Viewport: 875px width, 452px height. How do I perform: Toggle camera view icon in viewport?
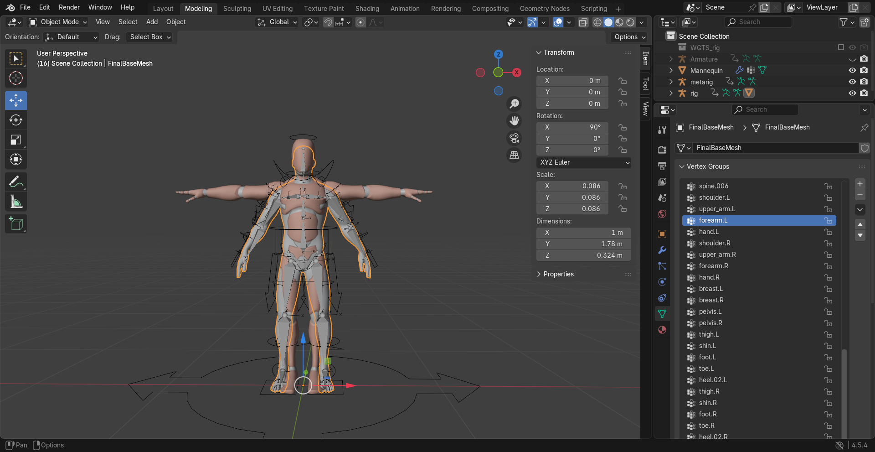514,138
